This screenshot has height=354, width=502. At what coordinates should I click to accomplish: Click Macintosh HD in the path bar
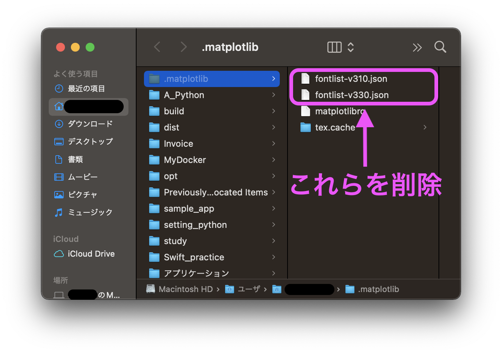click(x=185, y=289)
